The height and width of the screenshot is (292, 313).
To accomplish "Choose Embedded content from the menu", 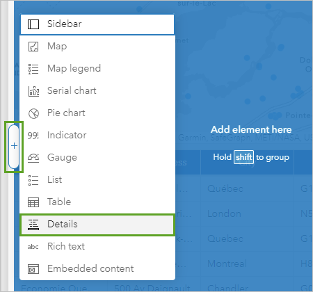I will tap(97, 268).
